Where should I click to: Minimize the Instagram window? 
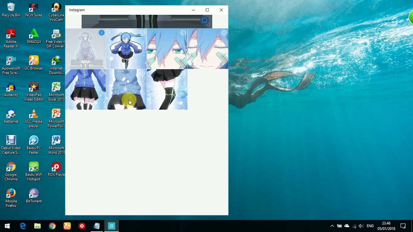(x=193, y=10)
